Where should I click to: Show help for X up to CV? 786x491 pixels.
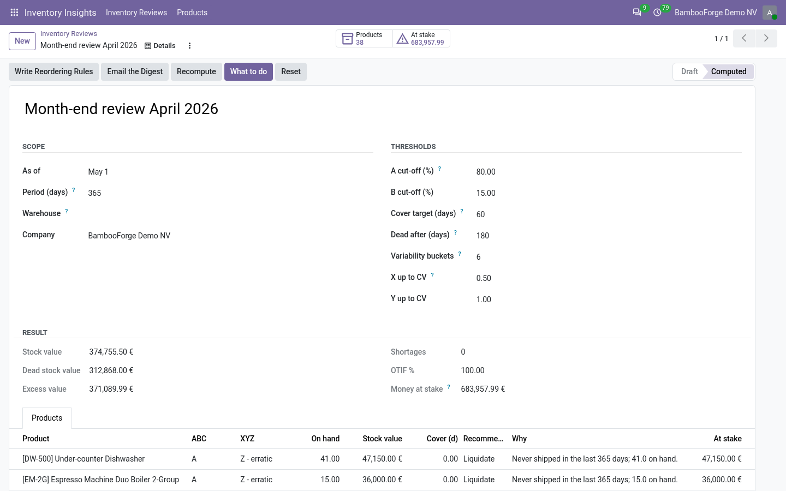pos(432,275)
